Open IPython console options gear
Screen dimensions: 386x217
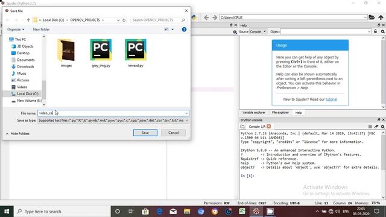tap(383, 127)
